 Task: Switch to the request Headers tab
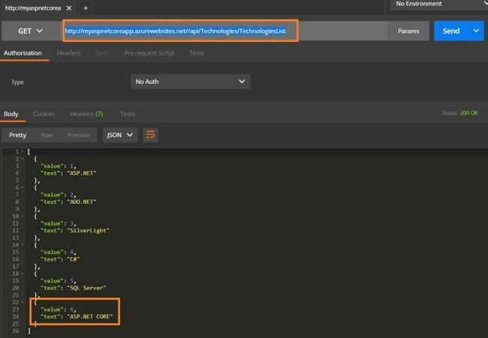tap(68, 53)
